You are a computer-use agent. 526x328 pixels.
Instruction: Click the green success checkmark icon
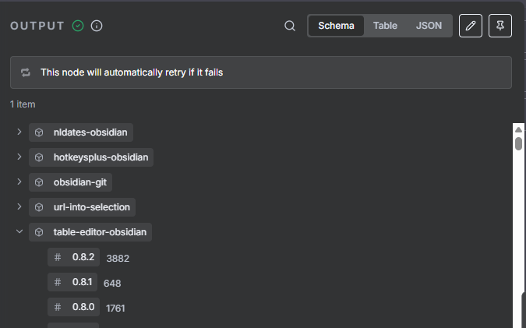point(78,26)
